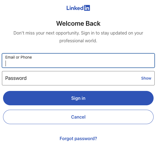Viewport: 158px width, 144px height.
Task: Click the blue "in" square icon
Action: pyautogui.click(x=87, y=8)
